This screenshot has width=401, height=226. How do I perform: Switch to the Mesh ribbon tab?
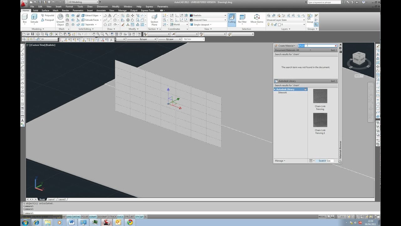[55, 10]
